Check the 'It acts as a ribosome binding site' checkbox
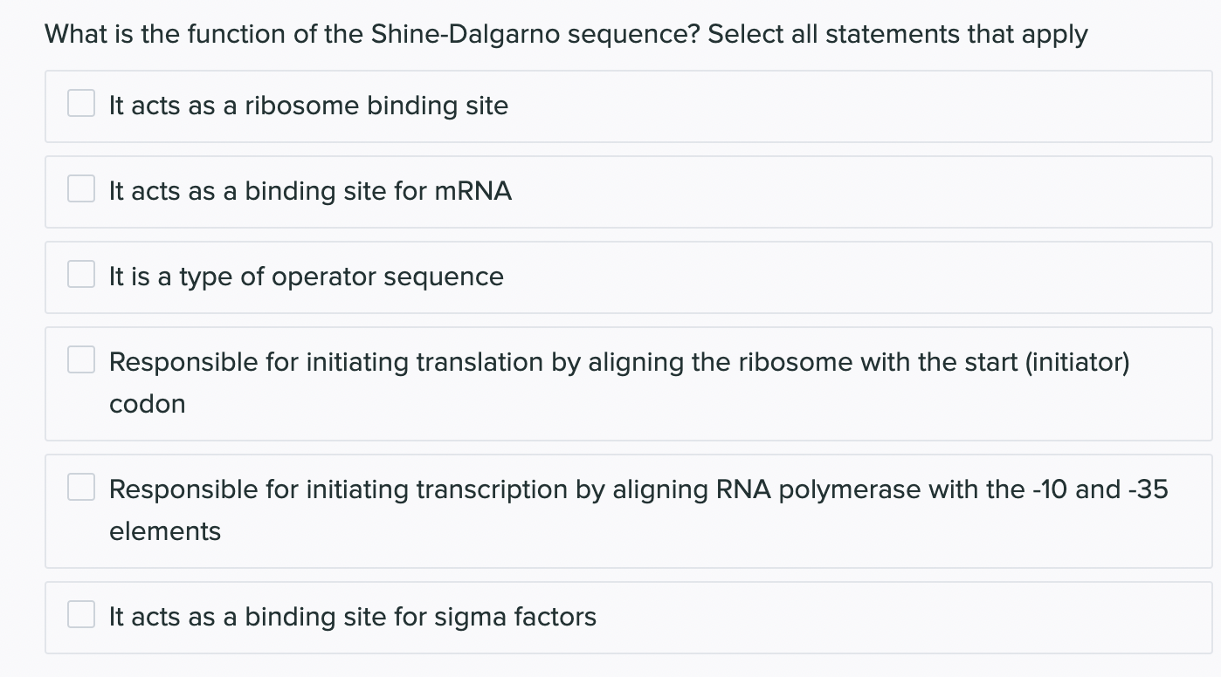1221x677 pixels. [x=80, y=103]
